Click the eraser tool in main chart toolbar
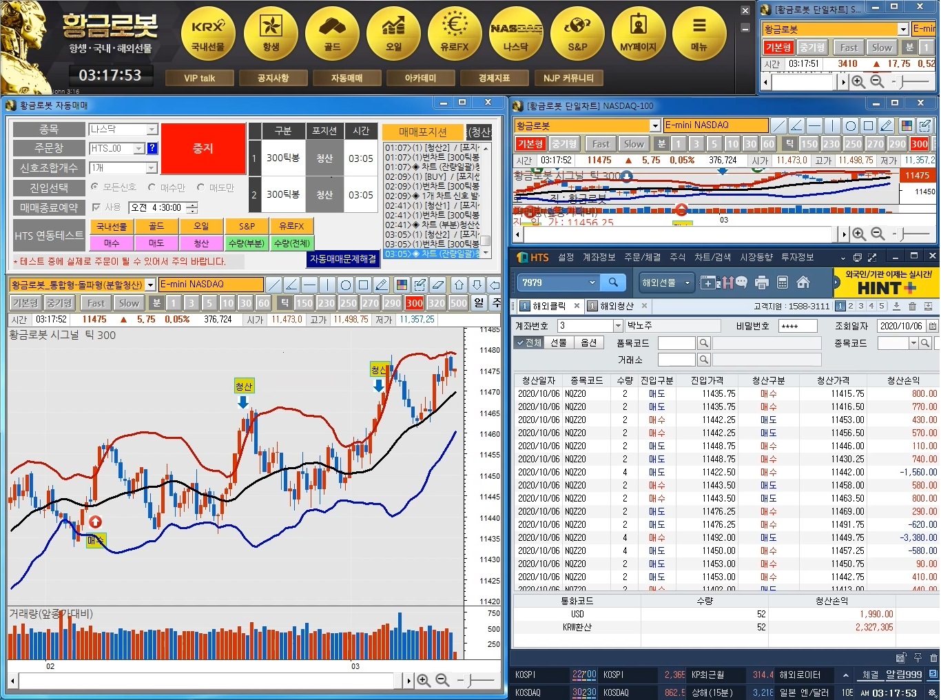 437,285
